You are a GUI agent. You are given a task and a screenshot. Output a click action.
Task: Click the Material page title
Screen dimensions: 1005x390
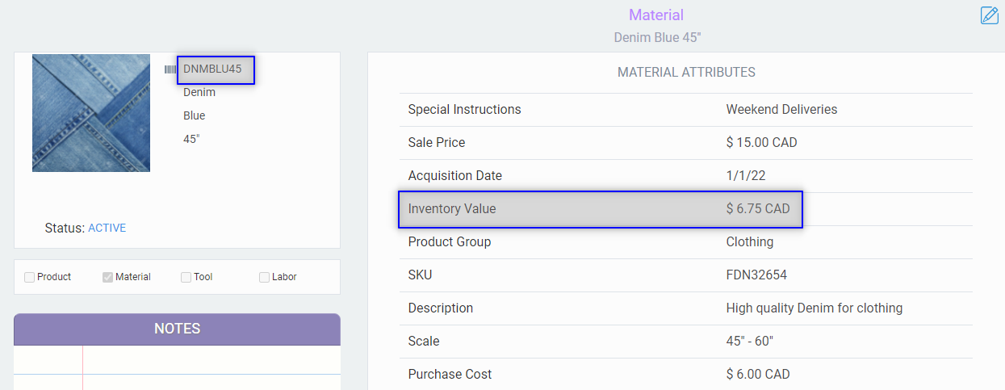tap(655, 15)
